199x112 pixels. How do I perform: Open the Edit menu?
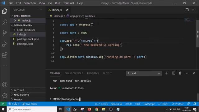coord(19,3)
